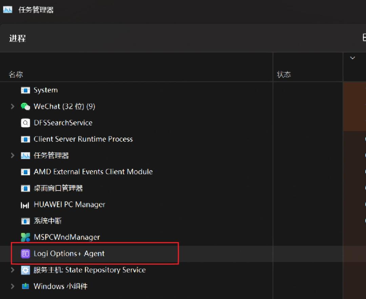
Task: Select the MSPCWndManager process name
Action: tap(67, 237)
